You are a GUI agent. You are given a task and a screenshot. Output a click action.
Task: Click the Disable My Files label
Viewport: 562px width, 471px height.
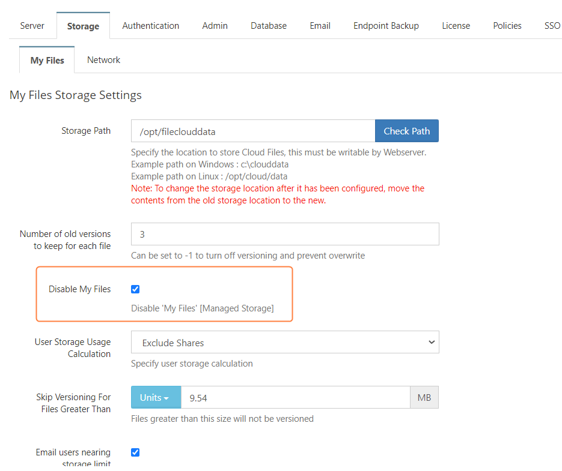pos(79,289)
